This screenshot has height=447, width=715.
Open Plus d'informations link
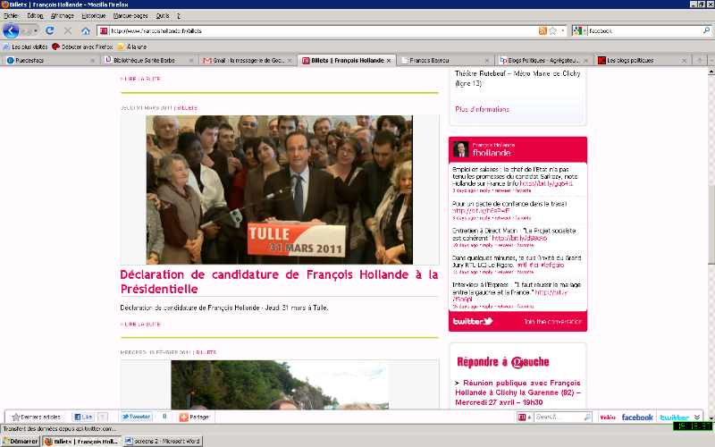click(482, 109)
